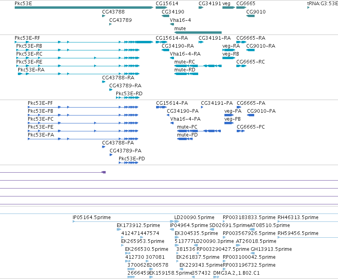Click the EK261837.5prime EST label
Viewport: 338px width, 279px height.
pos(198,257)
